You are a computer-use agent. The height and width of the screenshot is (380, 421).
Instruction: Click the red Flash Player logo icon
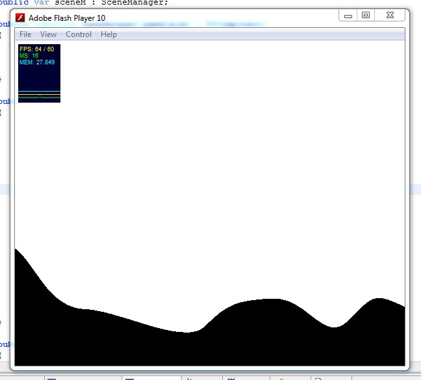[x=20, y=18]
